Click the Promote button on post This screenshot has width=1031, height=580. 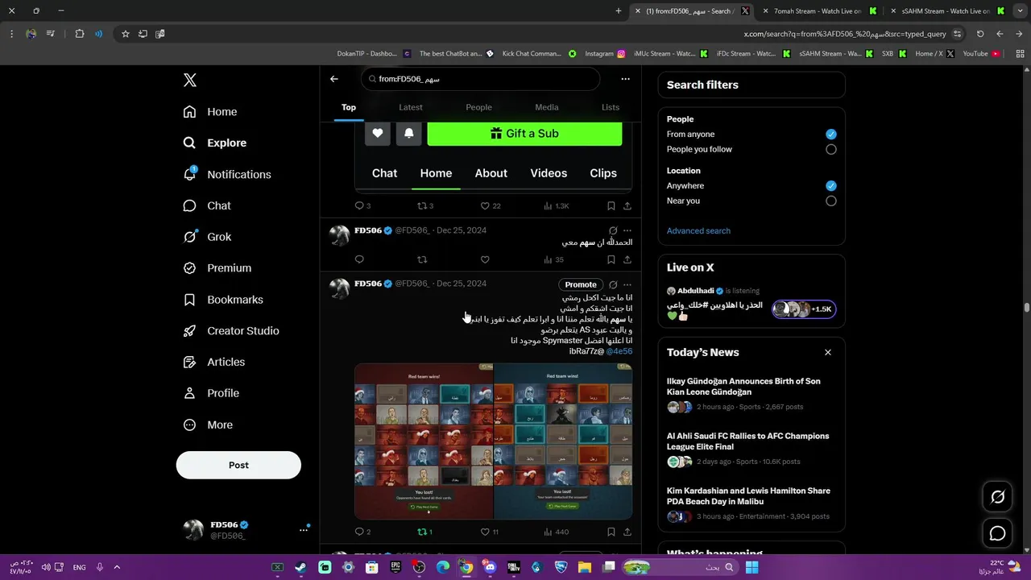pos(581,284)
